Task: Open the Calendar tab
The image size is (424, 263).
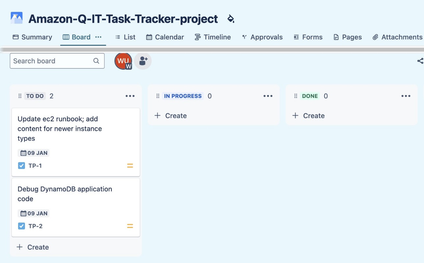Action: click(165, 37)
